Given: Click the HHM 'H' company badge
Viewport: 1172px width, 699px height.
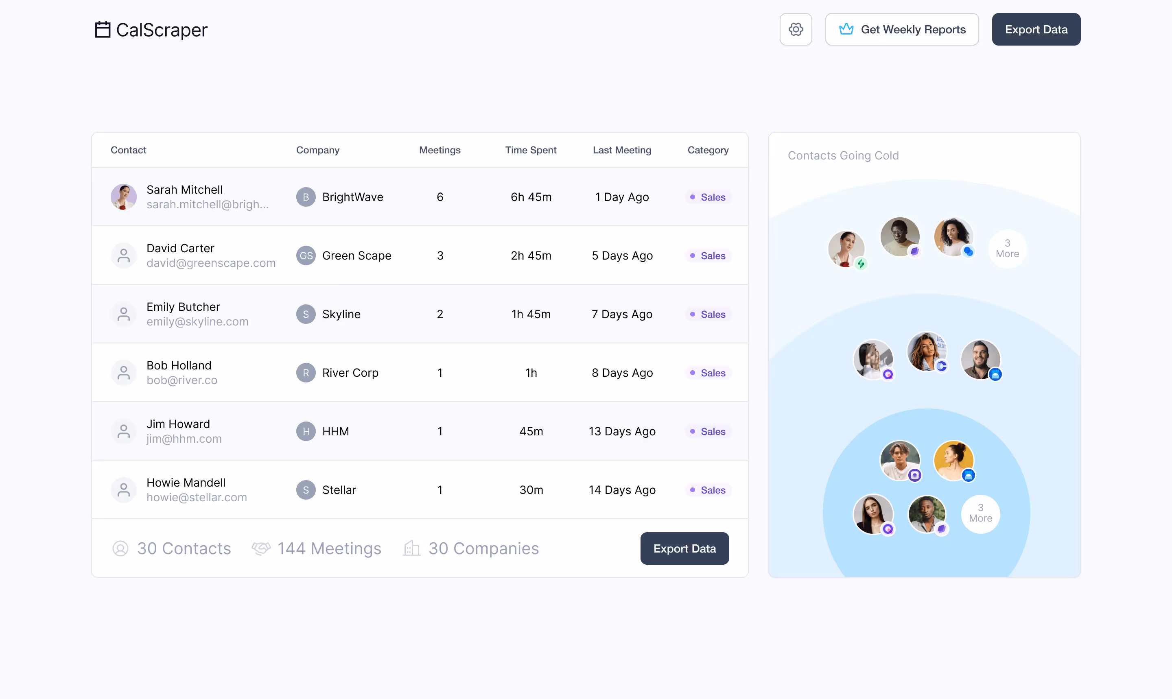Looking at the screenshot, I should pos(306,431).
